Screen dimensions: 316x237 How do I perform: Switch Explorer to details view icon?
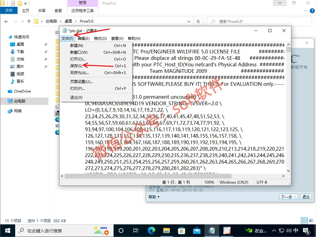305,221
